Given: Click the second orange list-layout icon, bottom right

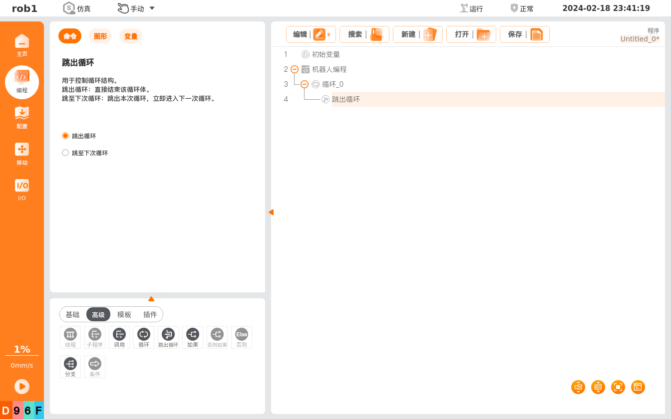Looking at the screenshot, I should [x=598, y=387].
